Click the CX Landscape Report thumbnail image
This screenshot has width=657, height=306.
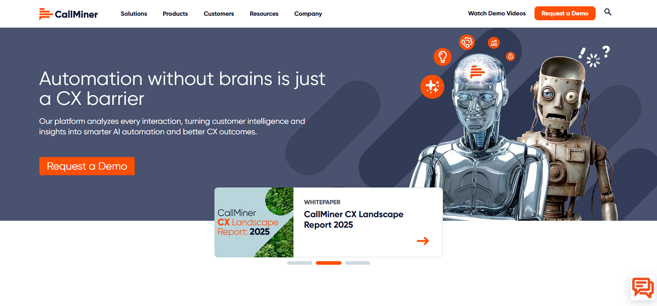pyautogui.click(x=254, y=222)
